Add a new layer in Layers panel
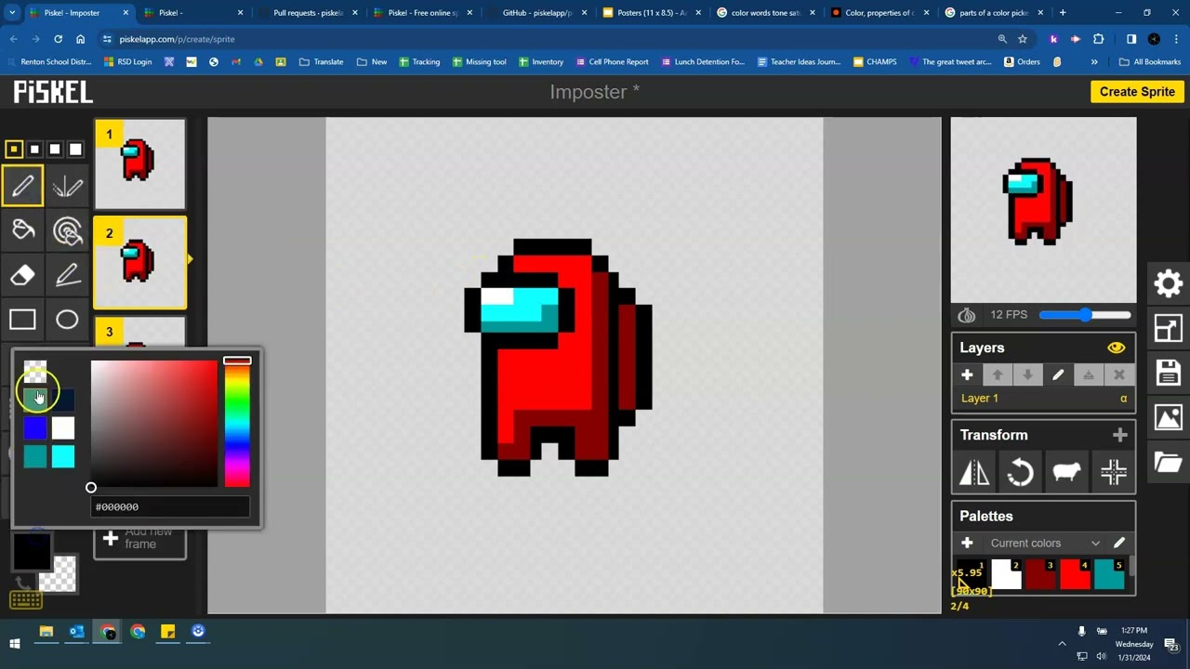1190x669 pixels. pyautogui.click(x=967, y=374)
